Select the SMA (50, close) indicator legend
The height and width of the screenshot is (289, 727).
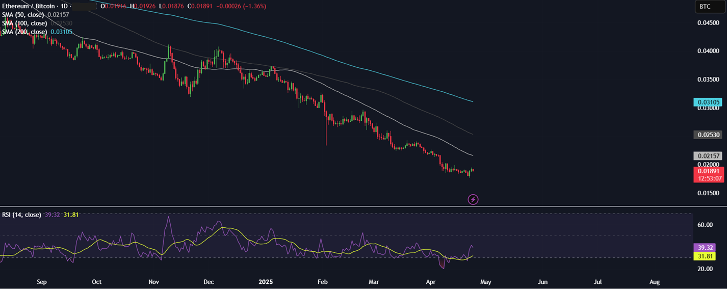[x=24, y=15]
